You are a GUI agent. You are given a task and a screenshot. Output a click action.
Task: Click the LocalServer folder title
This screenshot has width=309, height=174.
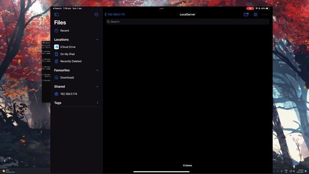coord(187,14)
